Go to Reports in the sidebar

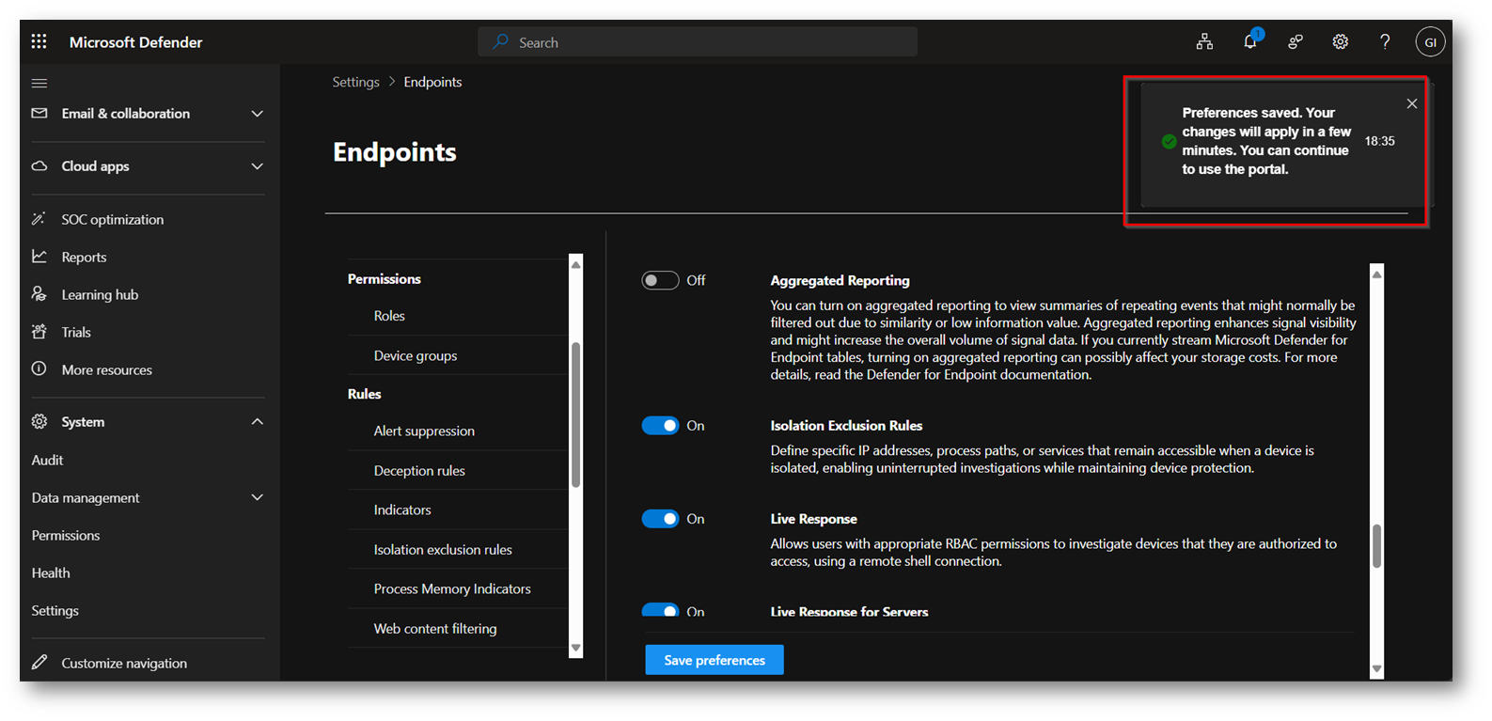84,257
